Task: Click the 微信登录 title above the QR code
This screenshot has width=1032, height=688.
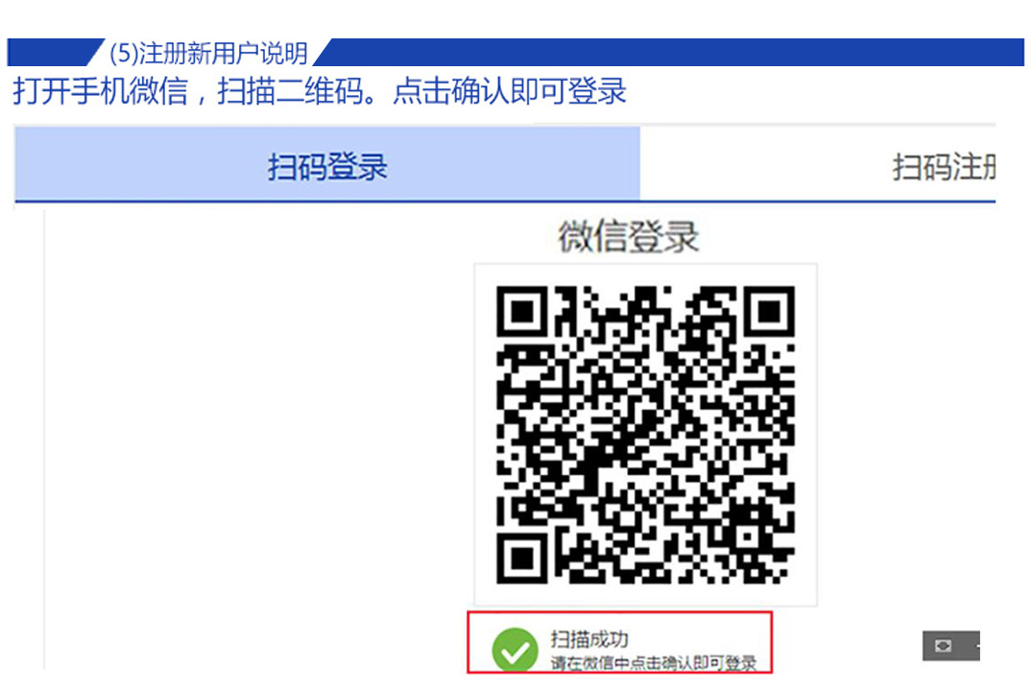Action: (x=628, y=236)
